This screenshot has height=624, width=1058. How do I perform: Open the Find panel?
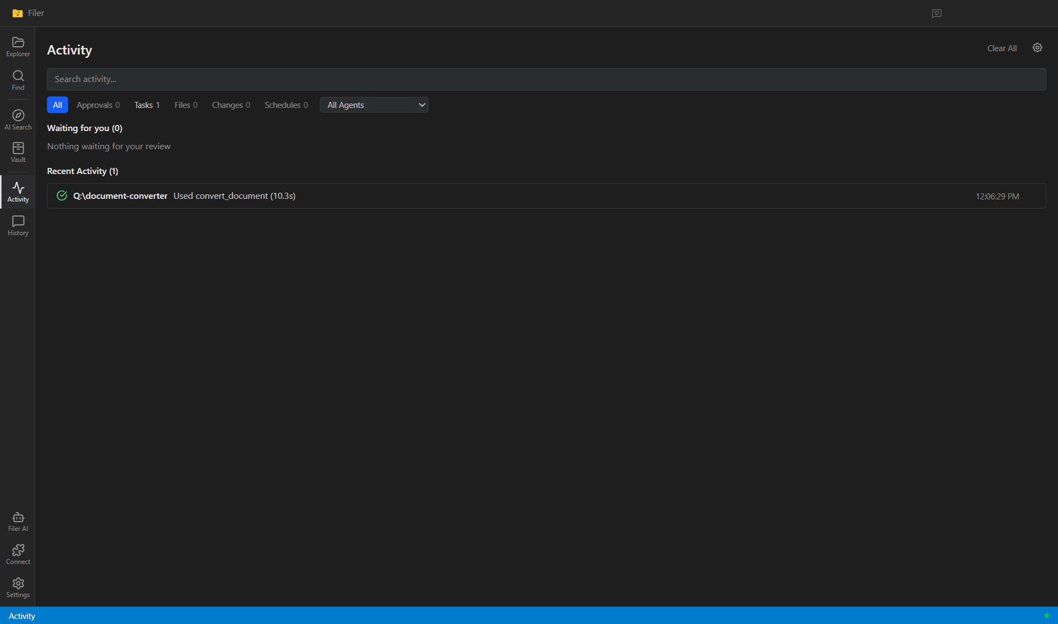click(18, 80)
